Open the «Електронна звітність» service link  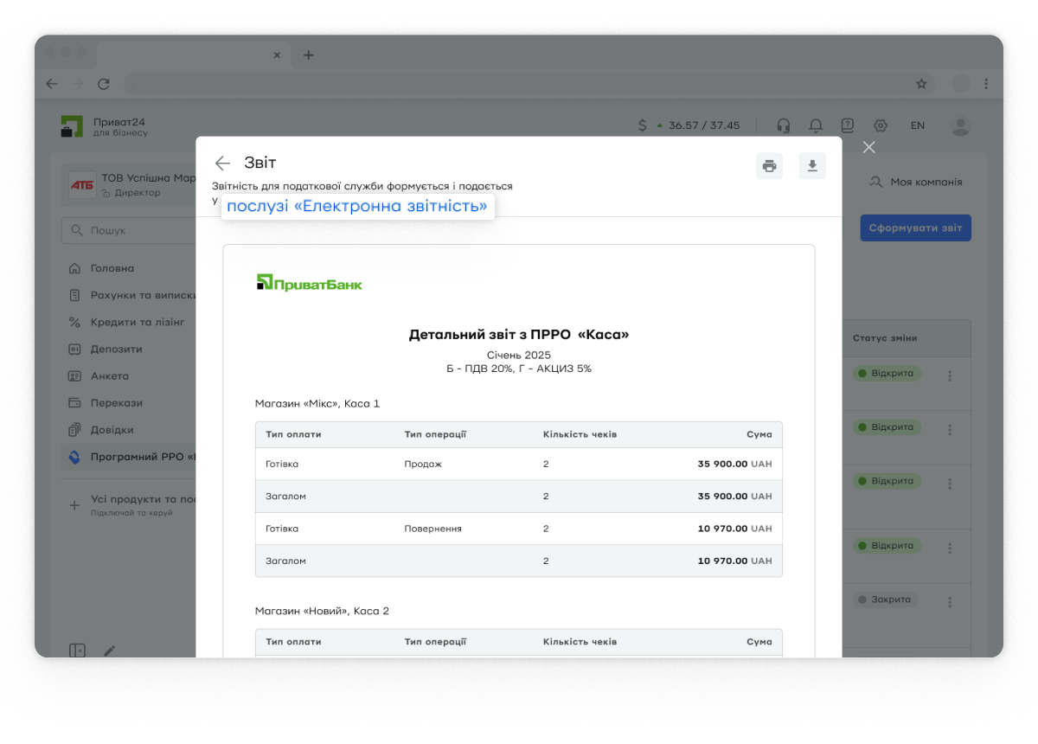[x=357, y=206]
